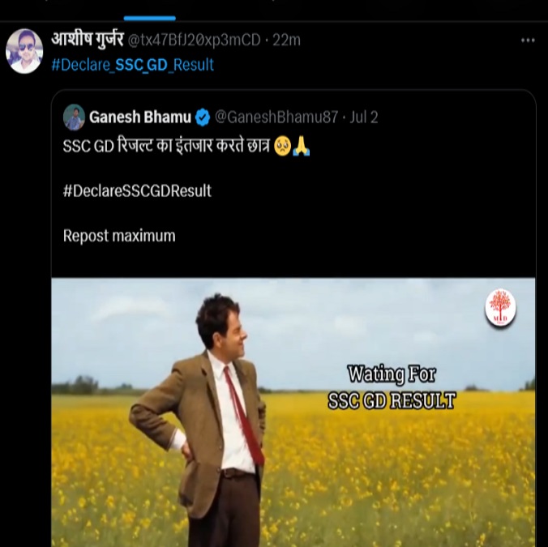Click the "Repost maximum" text
Viewport: 548px width, 547px height.
[x=119, y=236]
